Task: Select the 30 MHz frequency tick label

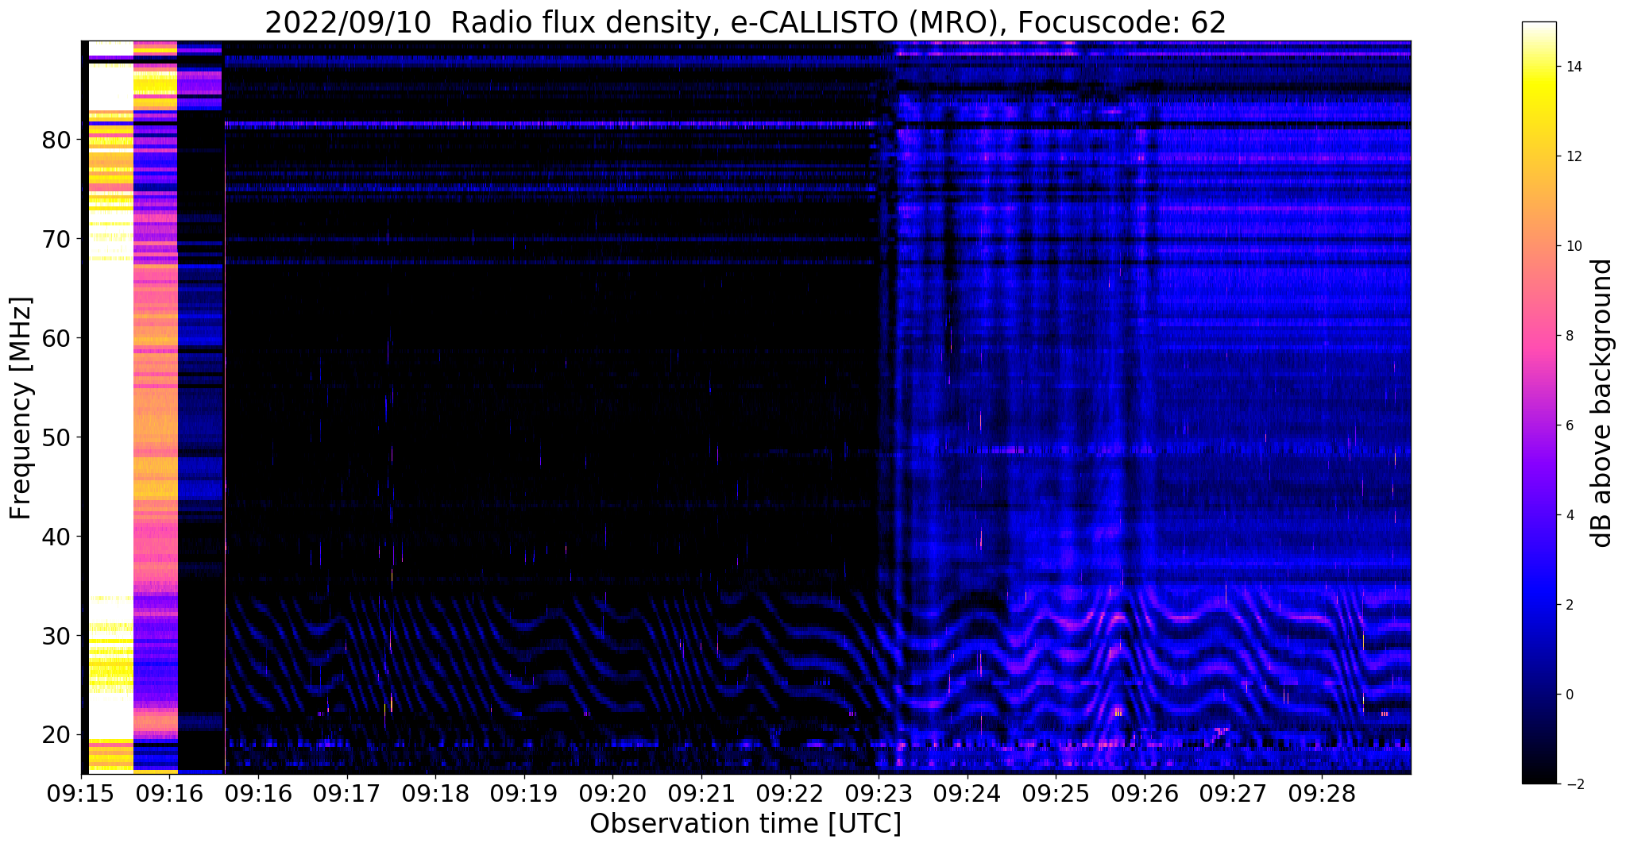Action: [56, 636]
